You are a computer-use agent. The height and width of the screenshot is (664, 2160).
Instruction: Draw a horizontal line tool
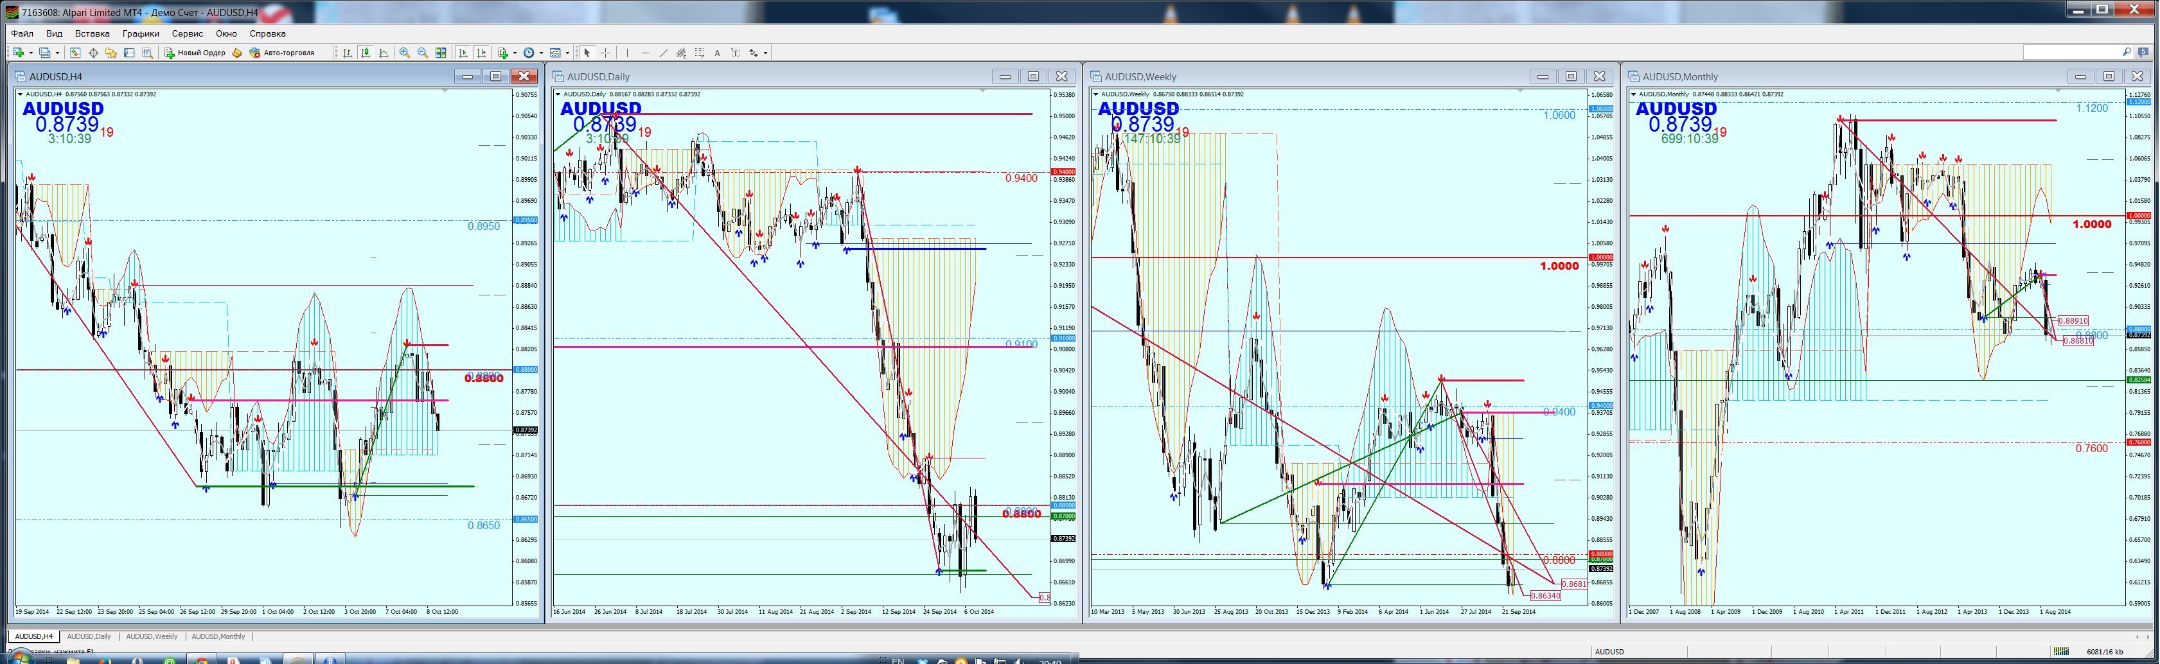pos(646,53)
